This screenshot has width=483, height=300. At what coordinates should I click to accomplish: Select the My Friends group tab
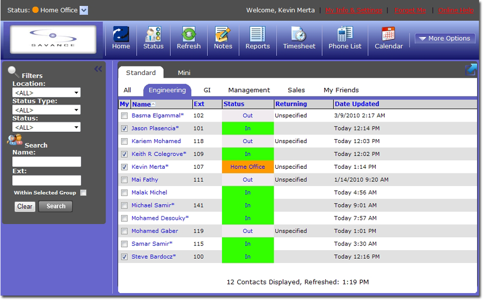341,90
